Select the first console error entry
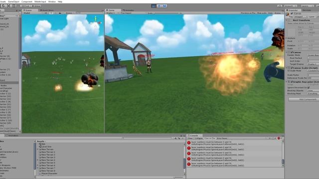 point(234,143)
